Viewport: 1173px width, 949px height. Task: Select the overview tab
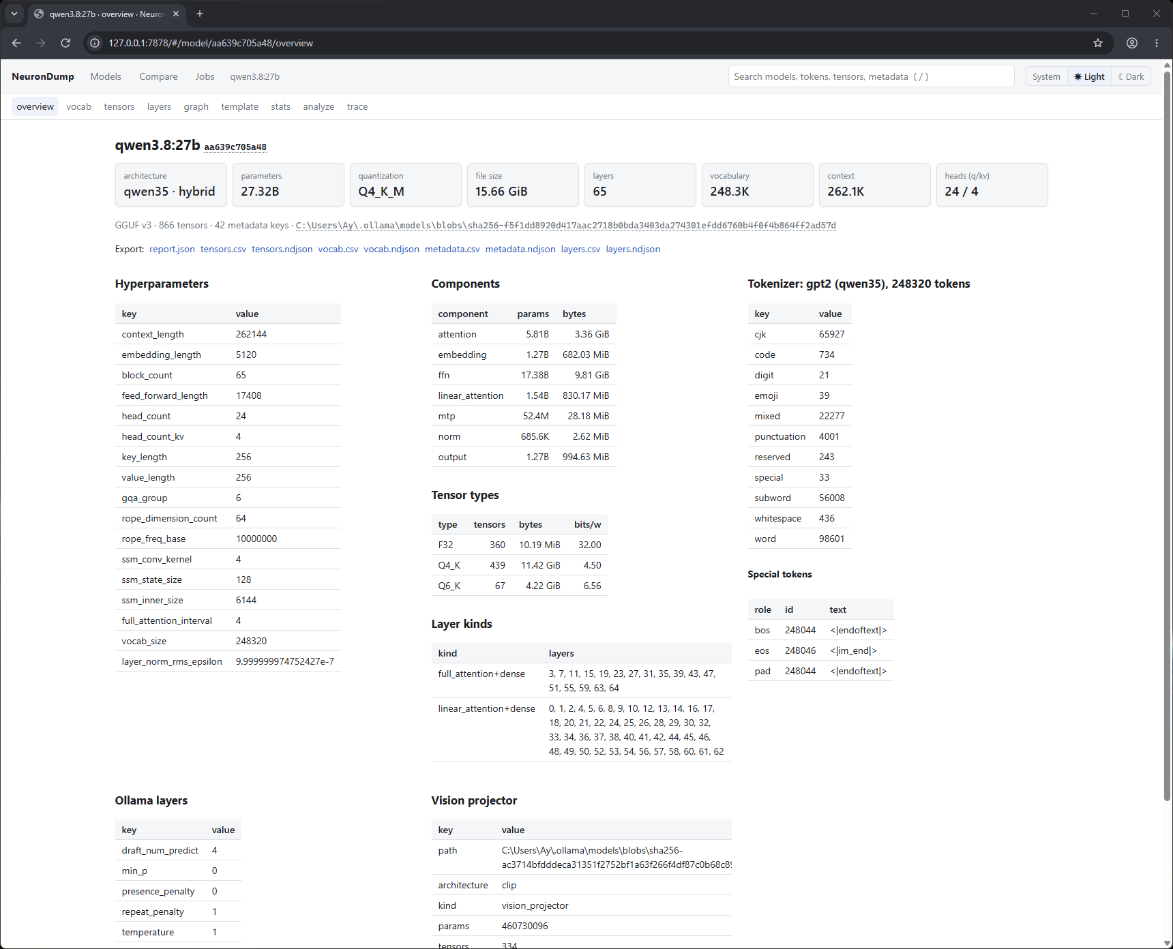pyautogui.click(x=35, y=106)
